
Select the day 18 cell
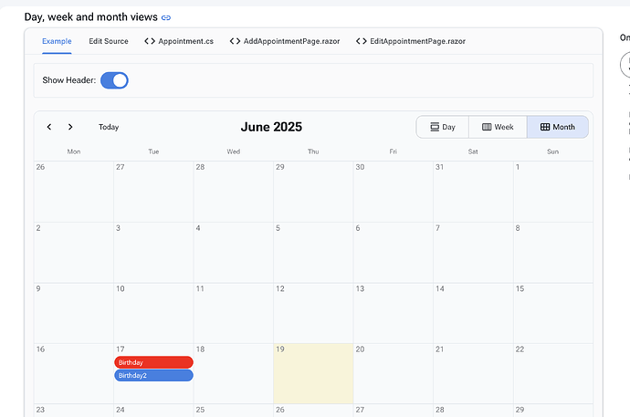pos(234,373)
